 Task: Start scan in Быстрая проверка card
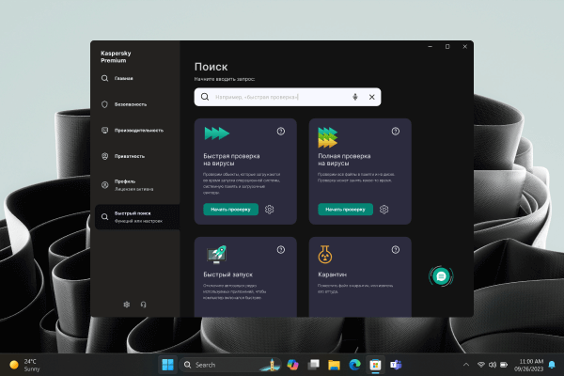point(230,210)
